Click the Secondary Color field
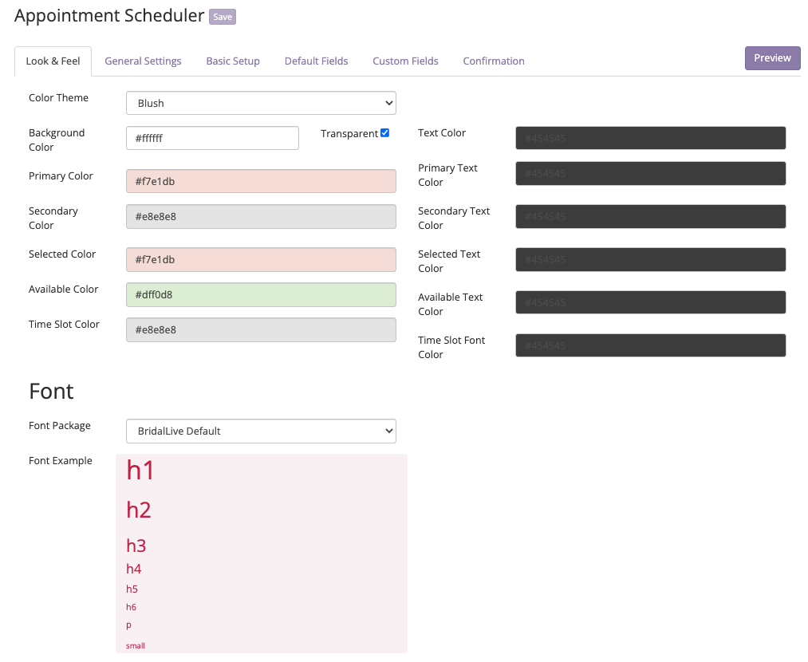 (x=261, y=216)
